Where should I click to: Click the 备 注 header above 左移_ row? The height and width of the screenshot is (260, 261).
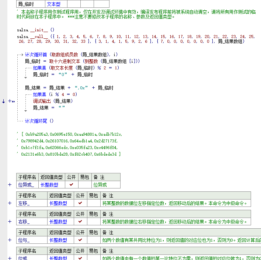pyautogui.click(x=175, y=195)
